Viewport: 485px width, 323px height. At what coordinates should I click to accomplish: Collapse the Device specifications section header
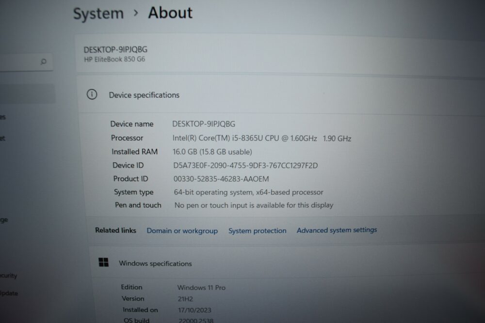(281, 95)
